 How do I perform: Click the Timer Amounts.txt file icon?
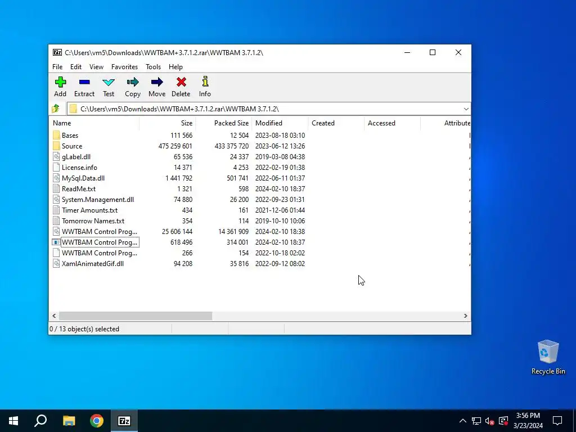coord(56,210)
